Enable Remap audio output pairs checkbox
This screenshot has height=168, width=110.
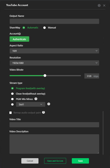click(x=11, y=113)
